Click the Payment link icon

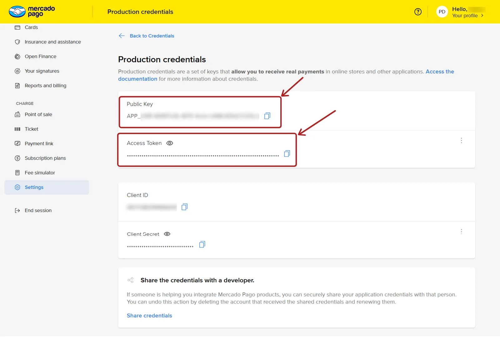coord(17,144)
